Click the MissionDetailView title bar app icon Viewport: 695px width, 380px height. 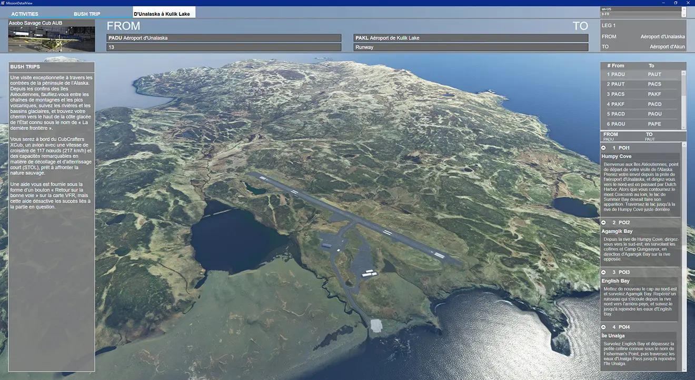pos(3,3)
